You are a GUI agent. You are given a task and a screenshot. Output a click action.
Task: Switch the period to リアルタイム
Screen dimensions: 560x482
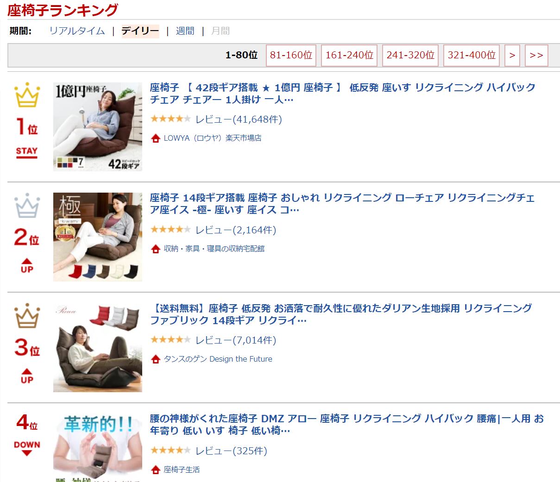[x=77, y=31]
